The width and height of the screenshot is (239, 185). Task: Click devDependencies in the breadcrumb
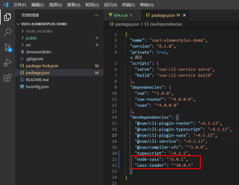click(166, 24)
